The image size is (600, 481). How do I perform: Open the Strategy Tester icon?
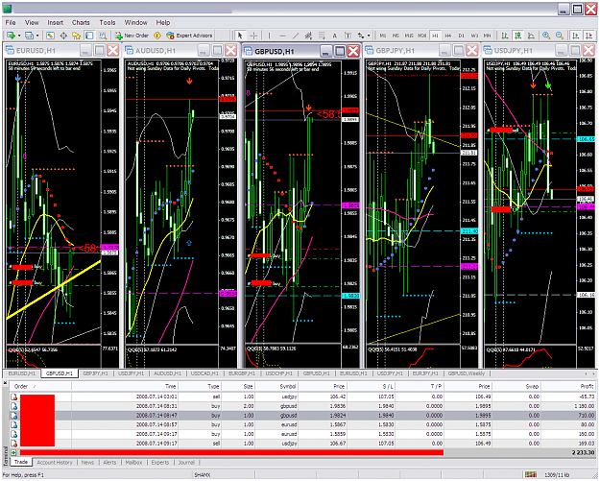pyautogui.click(x=102, y=36)
